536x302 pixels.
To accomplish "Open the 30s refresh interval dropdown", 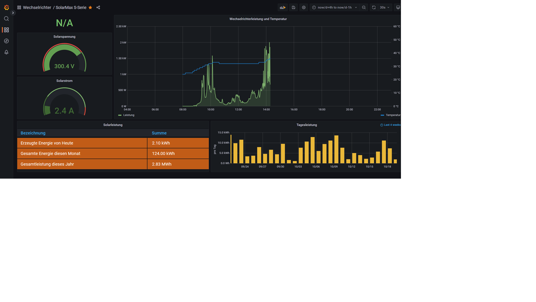I will (x=385, y=7).
